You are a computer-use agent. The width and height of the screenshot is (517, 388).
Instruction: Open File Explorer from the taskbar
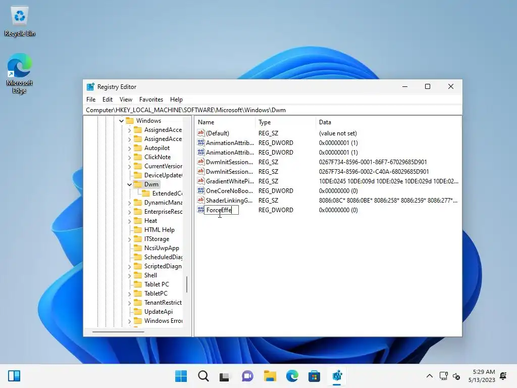click(x=270, y=376)
